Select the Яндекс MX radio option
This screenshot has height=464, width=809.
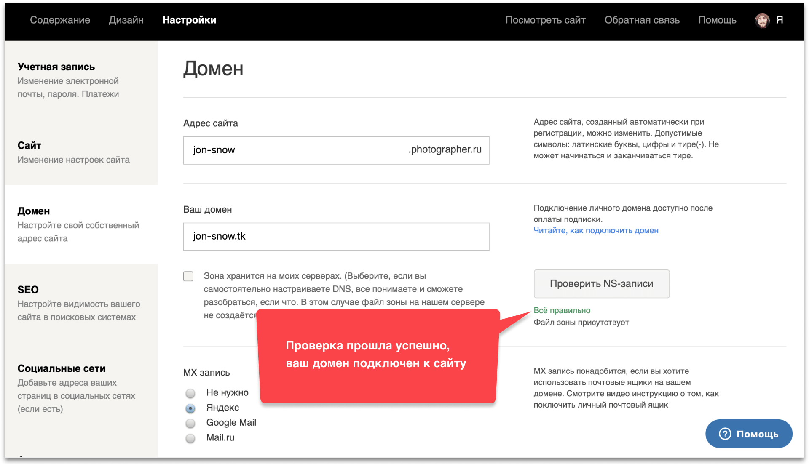(x=190, y=408)
